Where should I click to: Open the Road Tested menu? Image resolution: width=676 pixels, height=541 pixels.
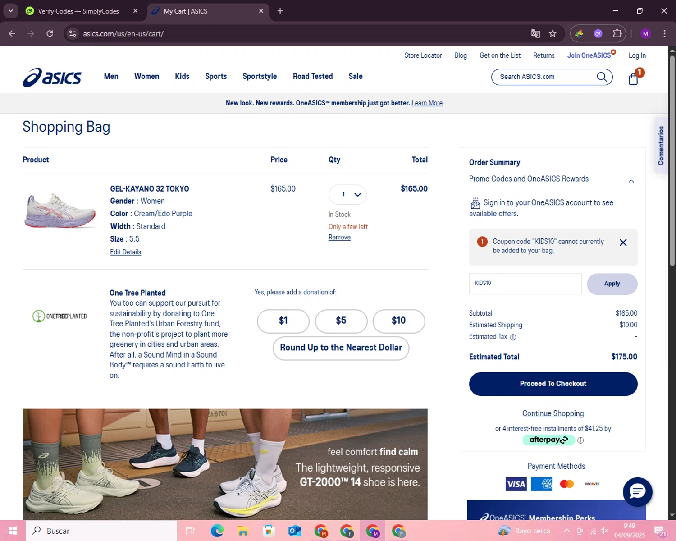click(313, 76)
